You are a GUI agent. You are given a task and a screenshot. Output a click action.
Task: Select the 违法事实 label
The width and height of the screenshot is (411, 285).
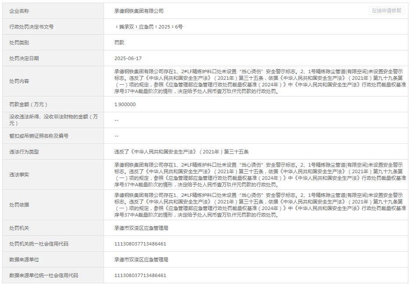click(x=19, y=175)
